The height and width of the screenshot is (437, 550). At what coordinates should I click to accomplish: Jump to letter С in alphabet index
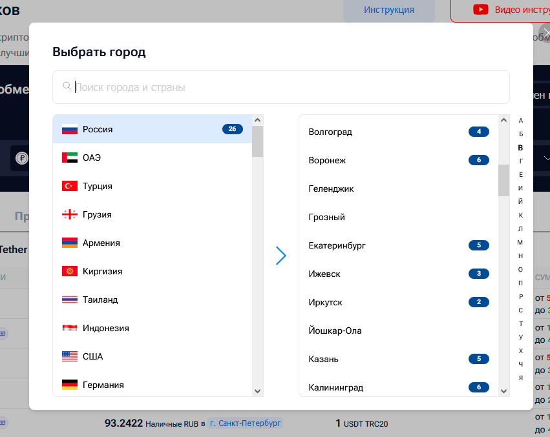click(520, 310)
